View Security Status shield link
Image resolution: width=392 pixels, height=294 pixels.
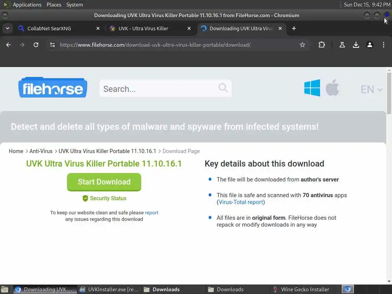(104, 198)
